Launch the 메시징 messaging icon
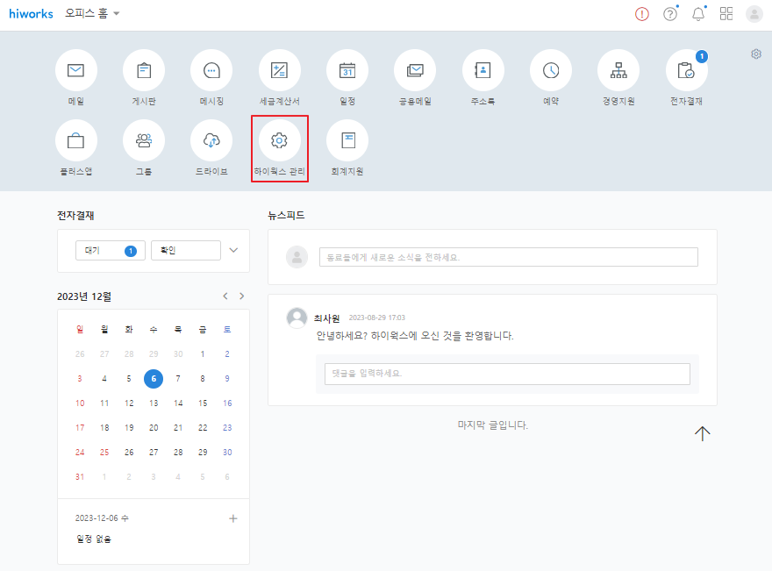This screenshot has height=571, width=772. [211, 71]
